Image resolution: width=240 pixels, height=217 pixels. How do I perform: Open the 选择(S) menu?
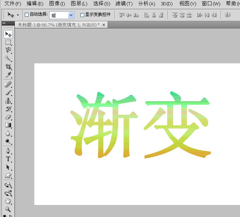[102, 4]
